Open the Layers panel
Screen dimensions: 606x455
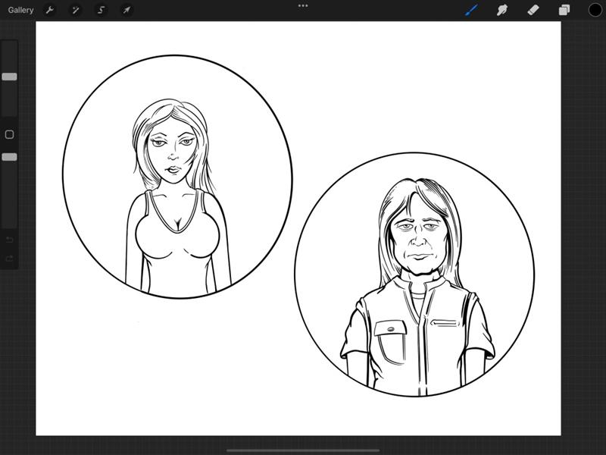tap(564, 10)
